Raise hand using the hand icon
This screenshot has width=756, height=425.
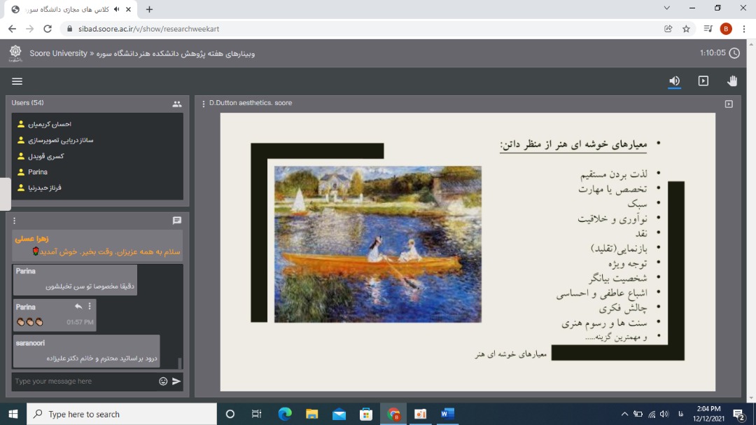[732, 81]
